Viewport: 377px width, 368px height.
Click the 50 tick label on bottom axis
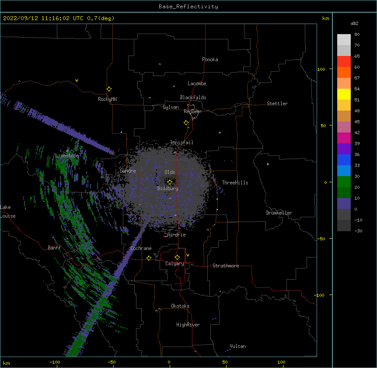[225, 362]
